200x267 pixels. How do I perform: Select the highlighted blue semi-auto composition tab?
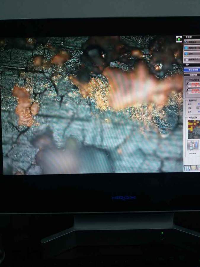[192, 70]
